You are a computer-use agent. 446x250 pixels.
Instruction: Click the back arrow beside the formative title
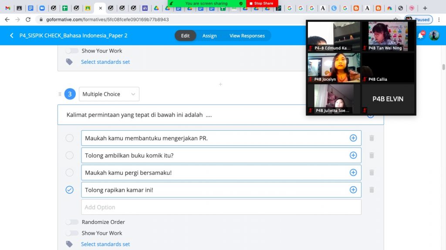click(12, 36)
